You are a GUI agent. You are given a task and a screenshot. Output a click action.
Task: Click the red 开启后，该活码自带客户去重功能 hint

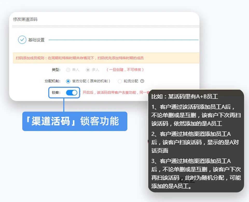[x=115, y=92]
